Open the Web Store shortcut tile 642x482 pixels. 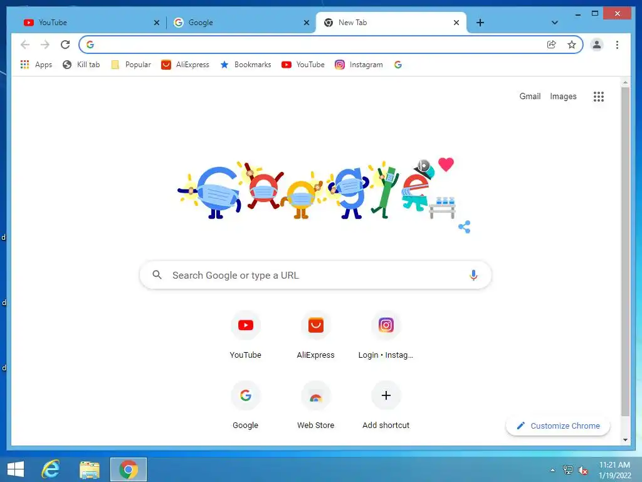316,405
